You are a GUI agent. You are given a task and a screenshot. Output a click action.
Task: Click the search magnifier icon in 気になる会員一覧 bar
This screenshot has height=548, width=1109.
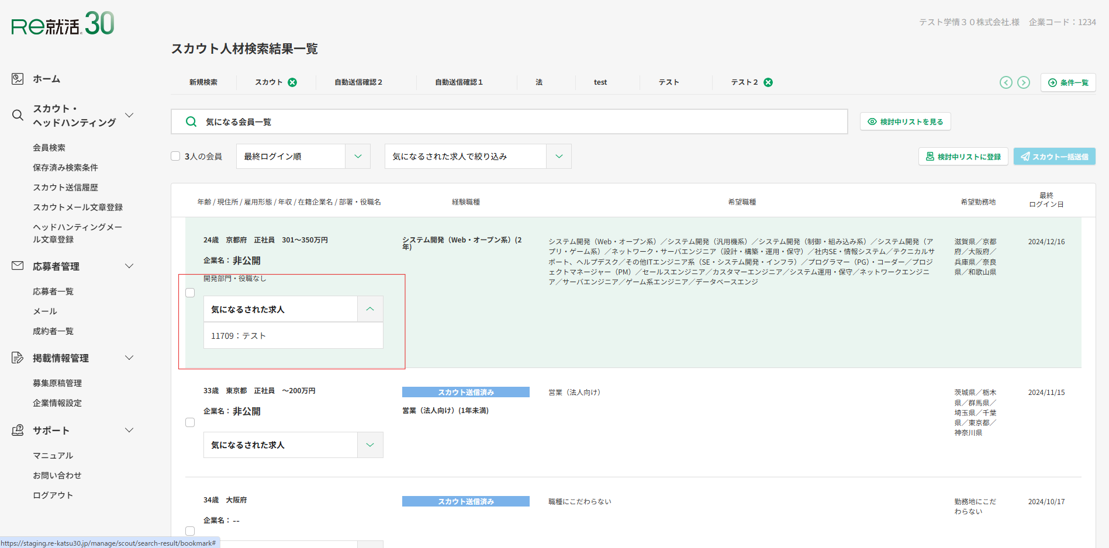coord(191,122)
